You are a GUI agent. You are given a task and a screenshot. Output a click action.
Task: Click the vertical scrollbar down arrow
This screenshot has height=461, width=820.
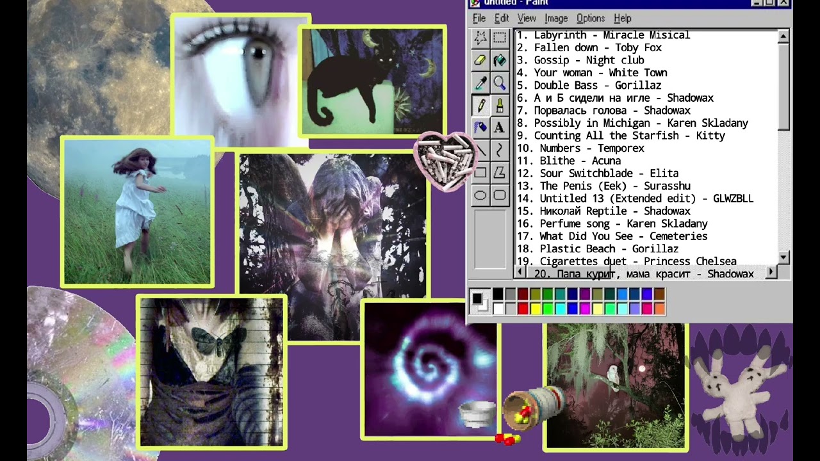783,257
